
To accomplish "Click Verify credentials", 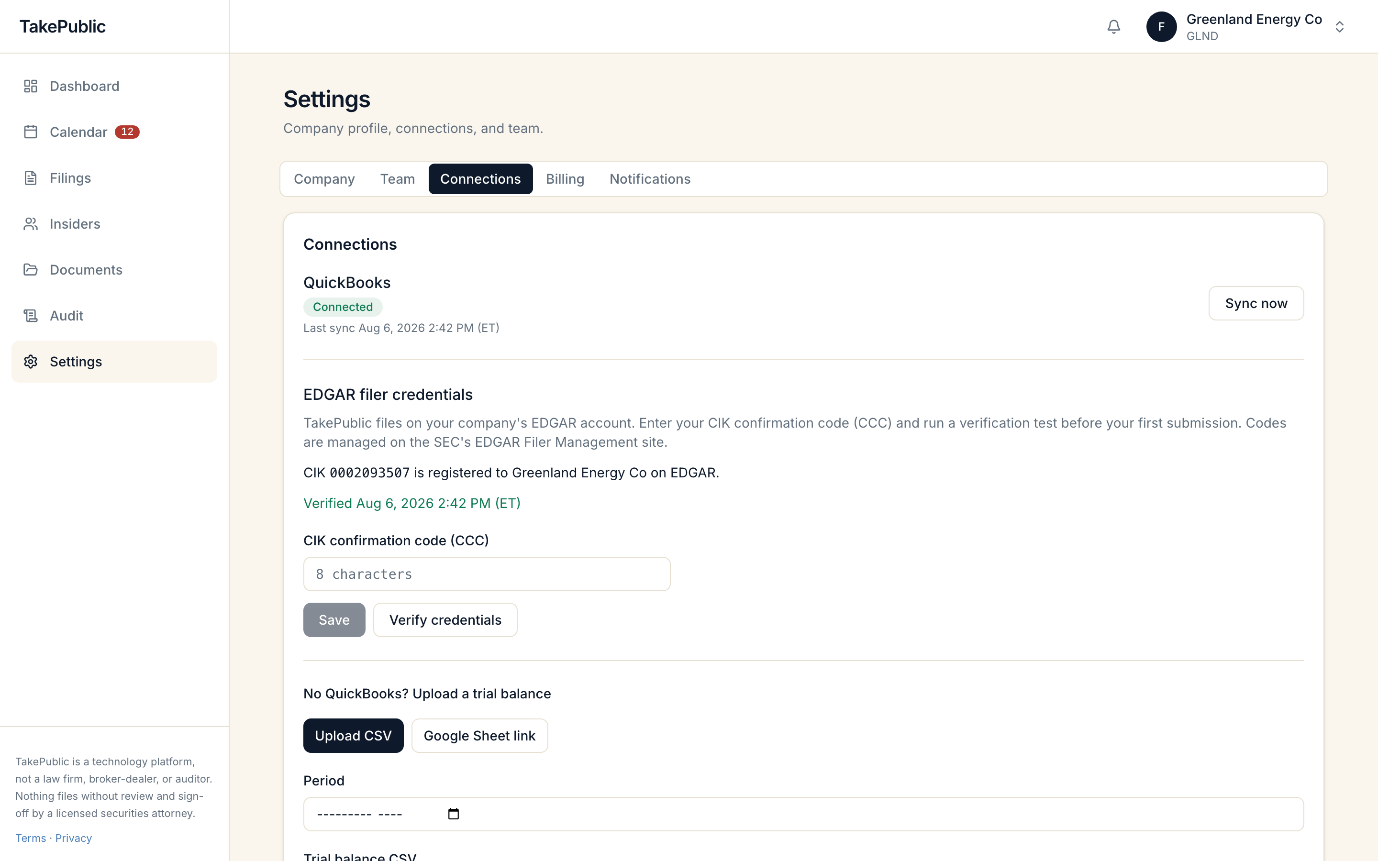I will (445, 620).
